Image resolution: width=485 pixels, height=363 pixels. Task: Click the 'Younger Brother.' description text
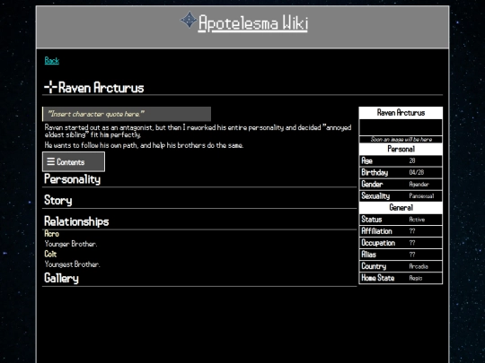point(71,244)
